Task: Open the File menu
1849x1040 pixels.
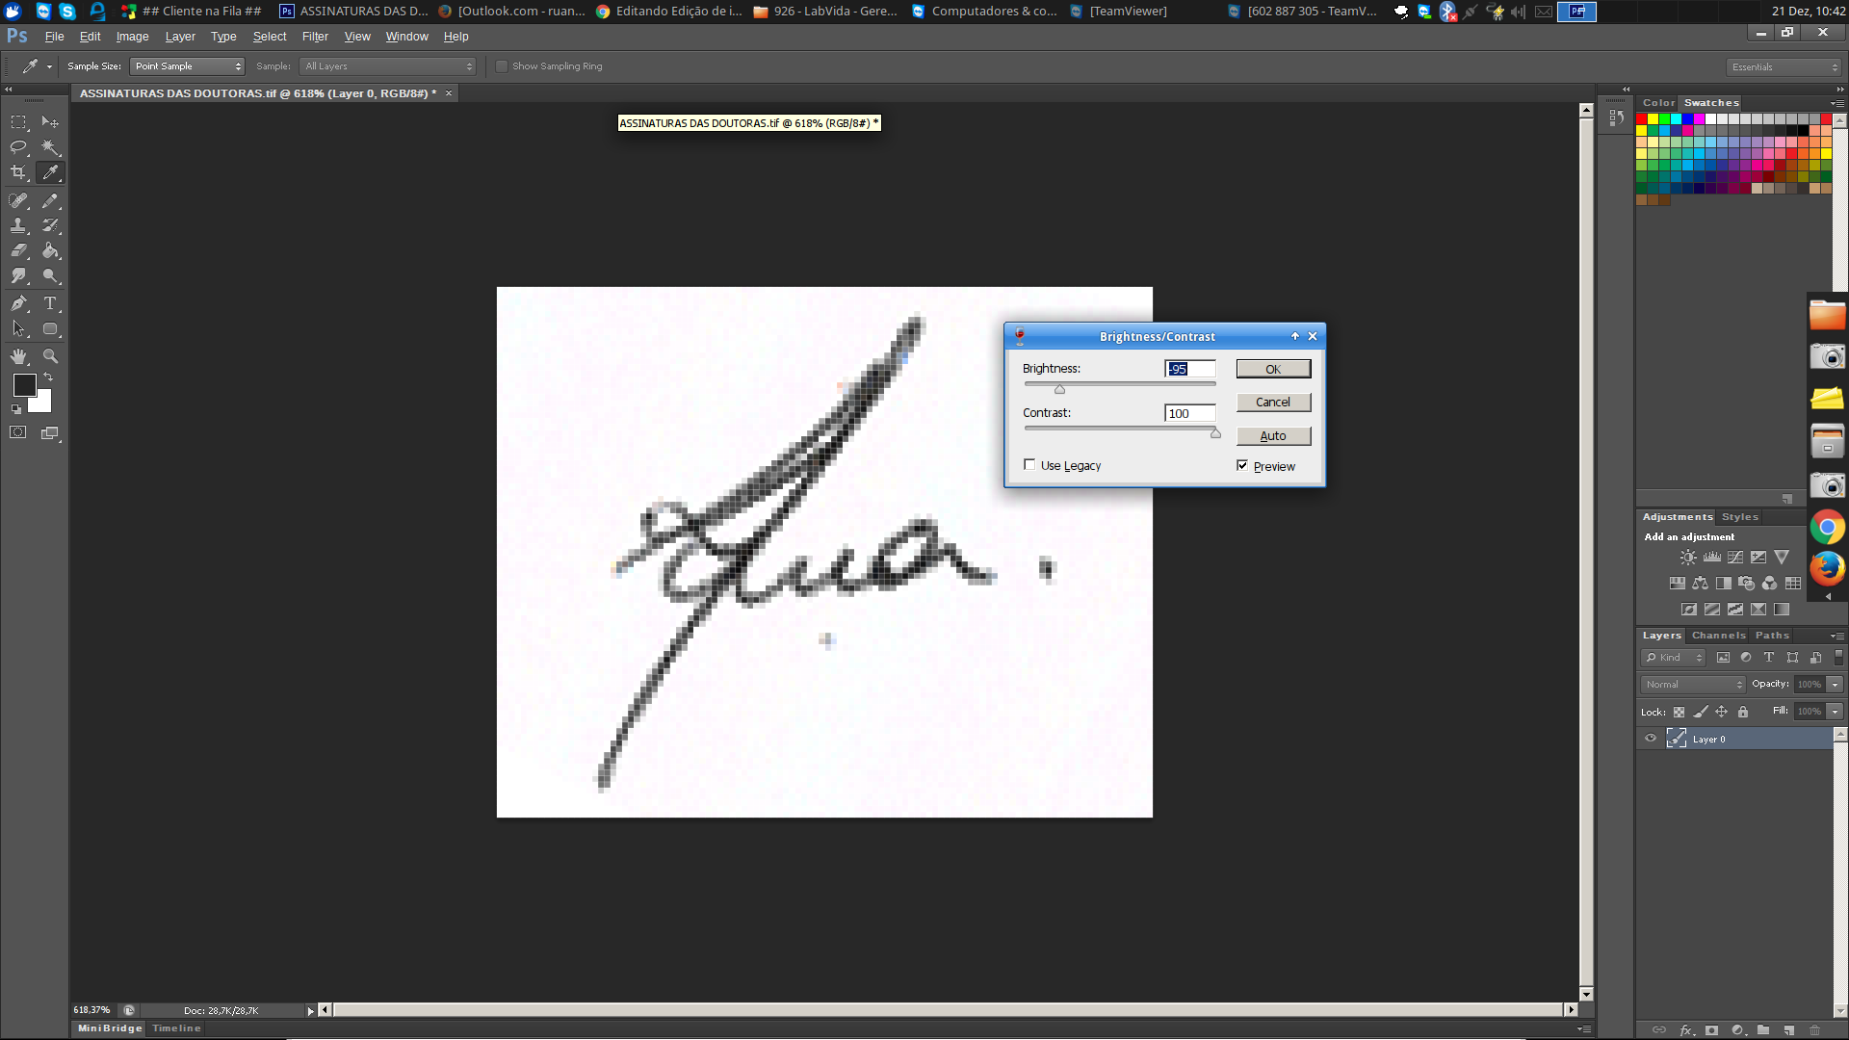Action: click(x=55, y=37)
